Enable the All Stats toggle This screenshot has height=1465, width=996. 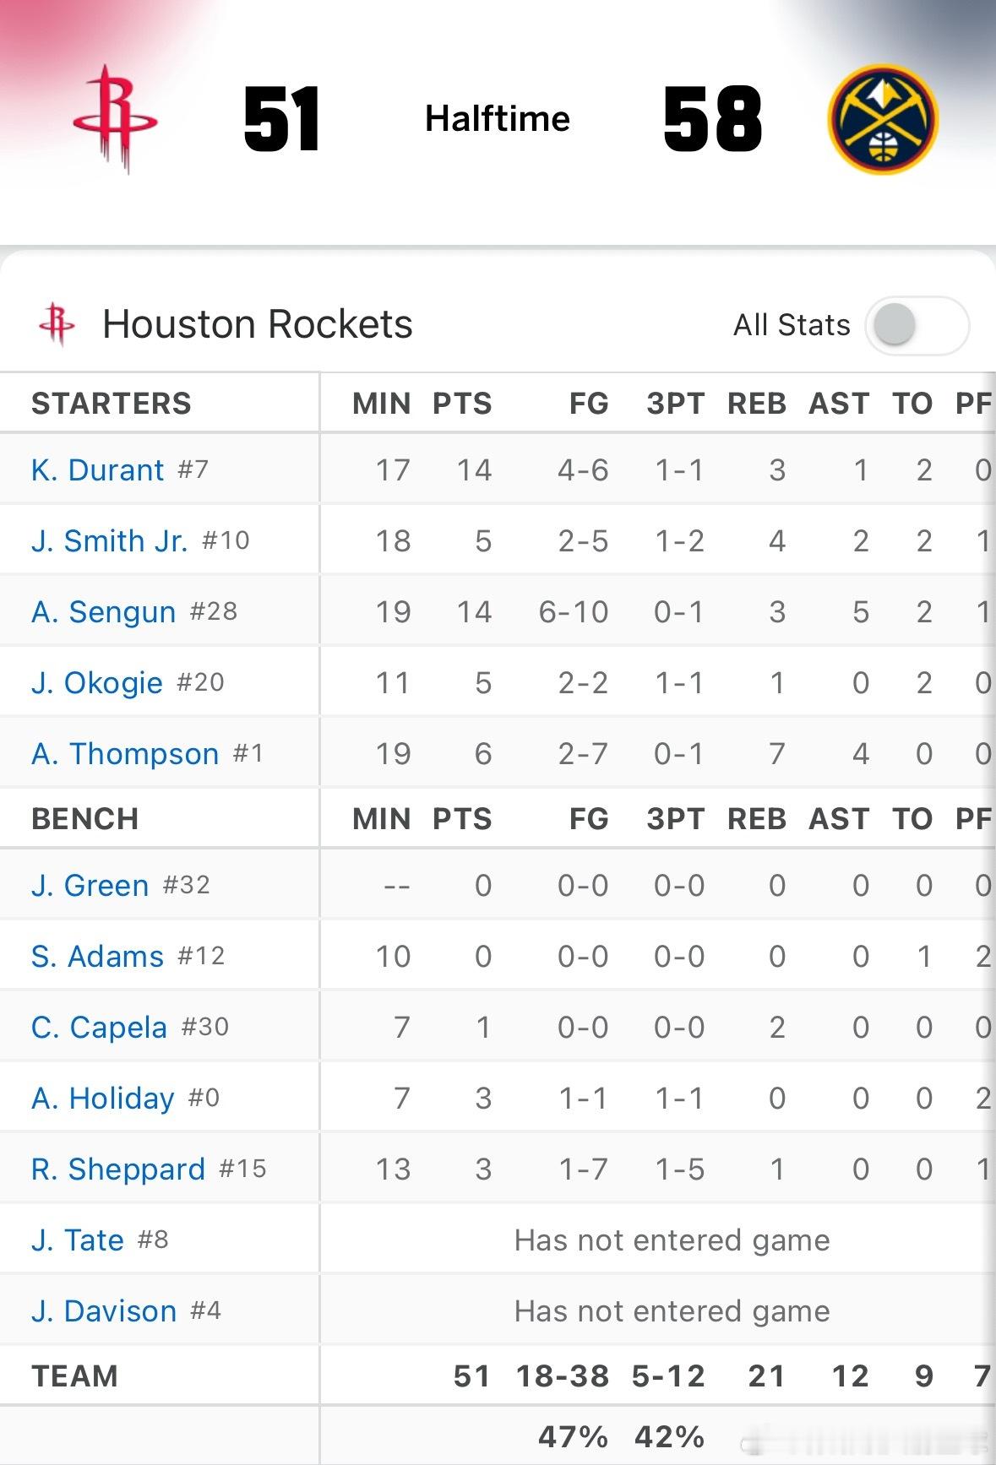(x=917, y=325)
